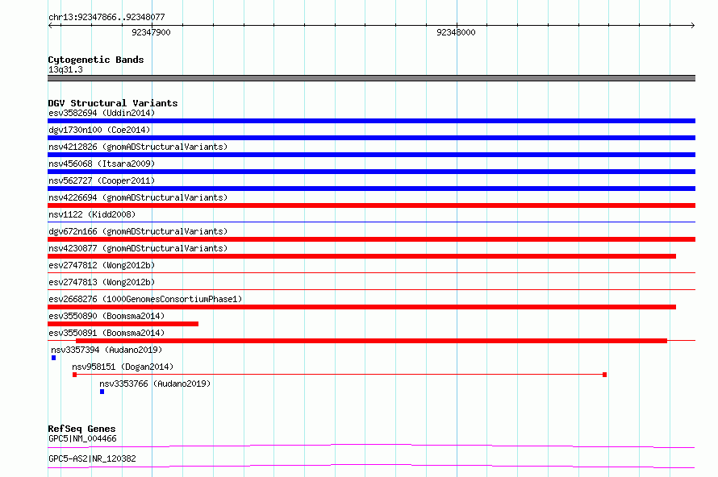
Task: Click the right red endpoint square of nsv958151
Action: tap(604, 375)
